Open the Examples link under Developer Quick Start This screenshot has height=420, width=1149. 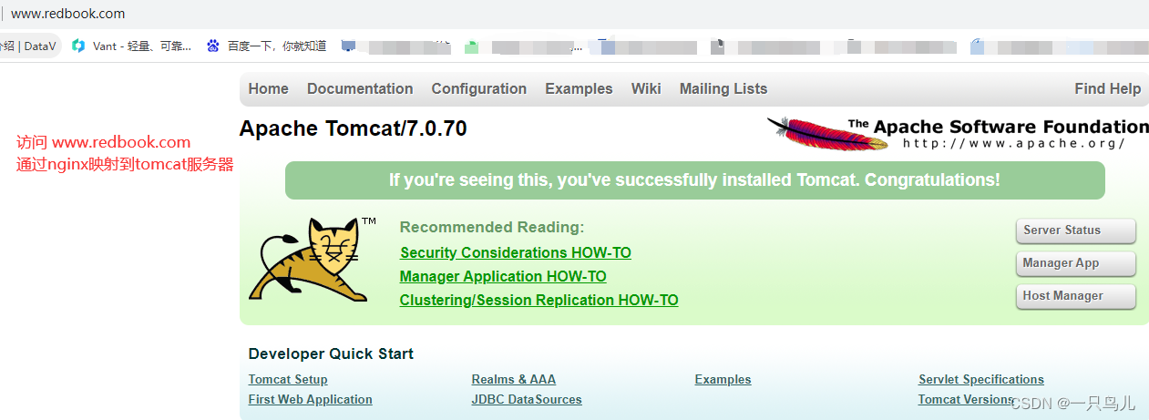point(723,379)
